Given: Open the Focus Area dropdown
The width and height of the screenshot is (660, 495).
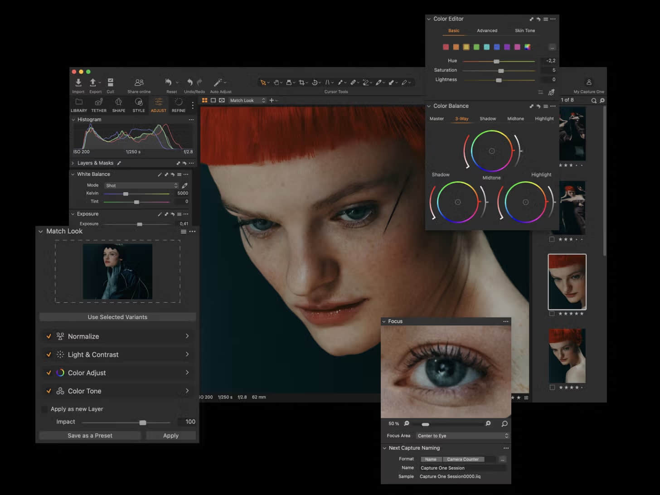Looking at the screenshot, I should point(462,436).
